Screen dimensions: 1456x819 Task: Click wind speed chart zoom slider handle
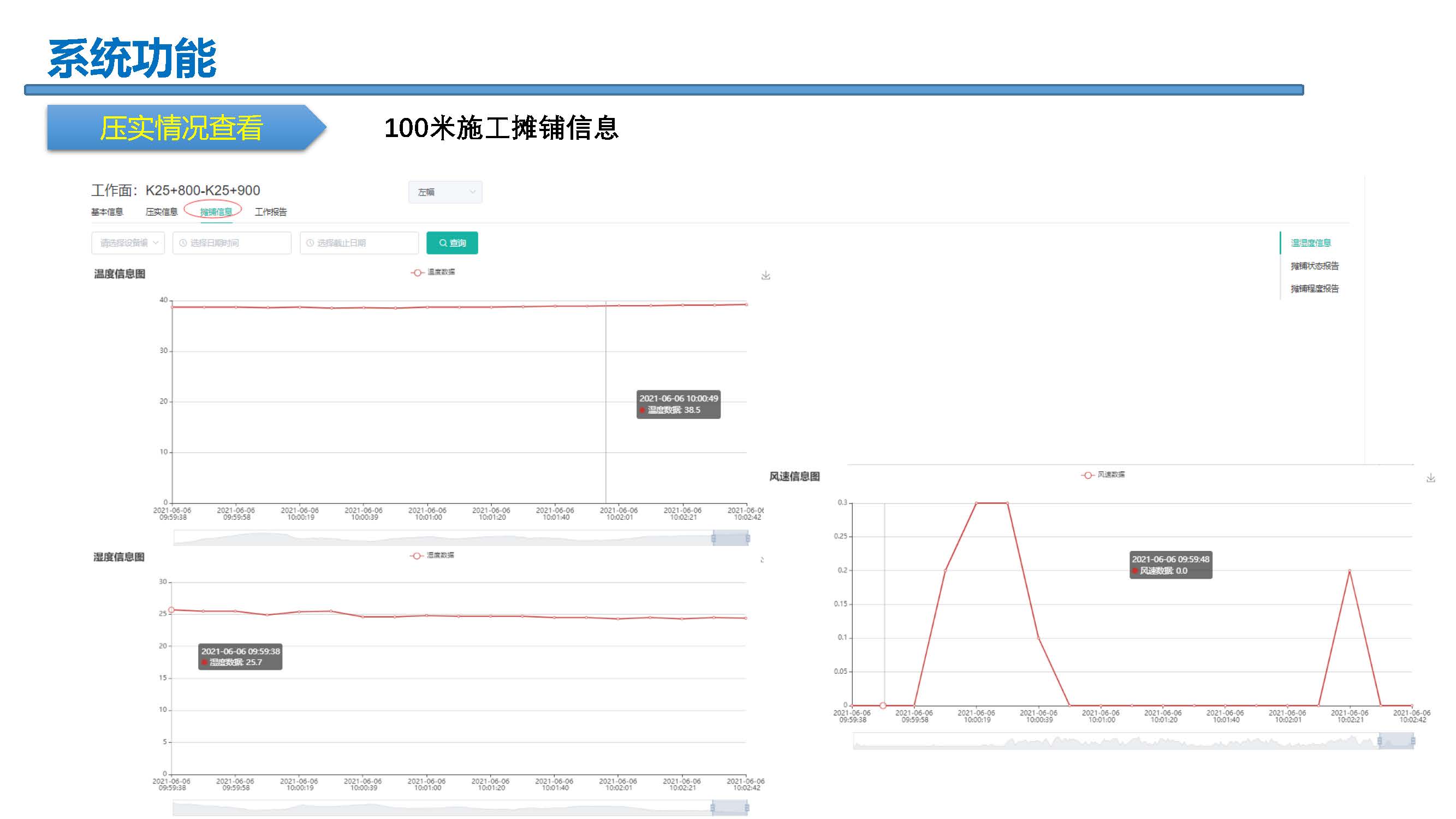[x=1380, y=740]
